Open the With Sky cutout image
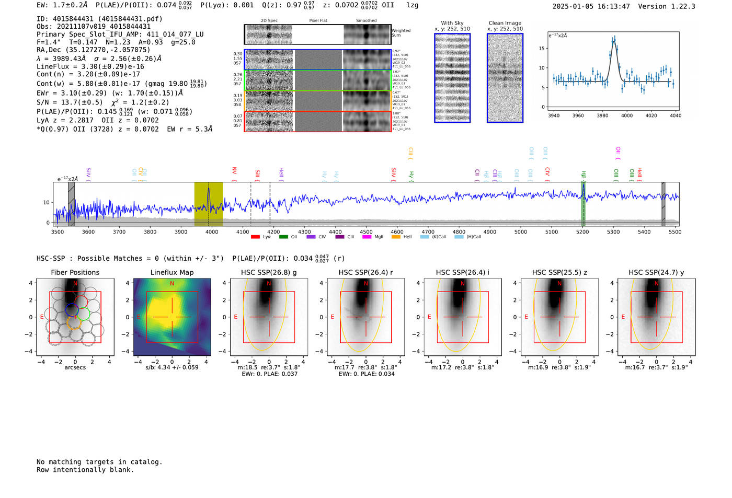The height and width of the screenshot is (498, 732). tap(452, 78)
